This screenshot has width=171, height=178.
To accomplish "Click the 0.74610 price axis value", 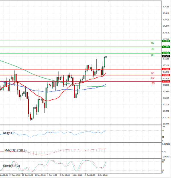I will click(x=166, y=13).
